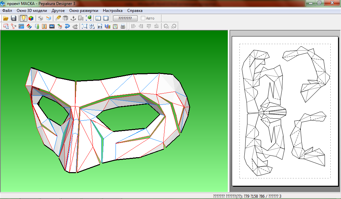Image resolution: width=341 pixels, height=199 pixels.
Task: Click the Open file folder icon
Action: 6,18
